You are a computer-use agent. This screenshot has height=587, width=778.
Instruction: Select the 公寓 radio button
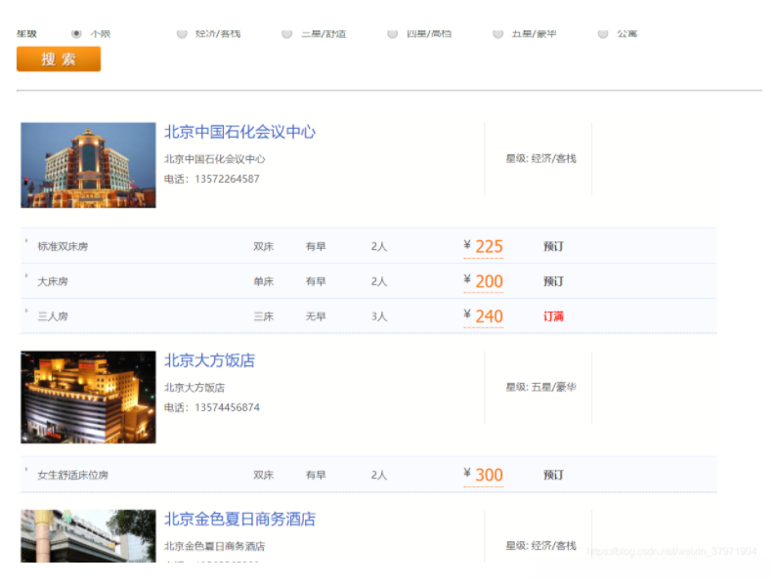click(x=603, y=34)
